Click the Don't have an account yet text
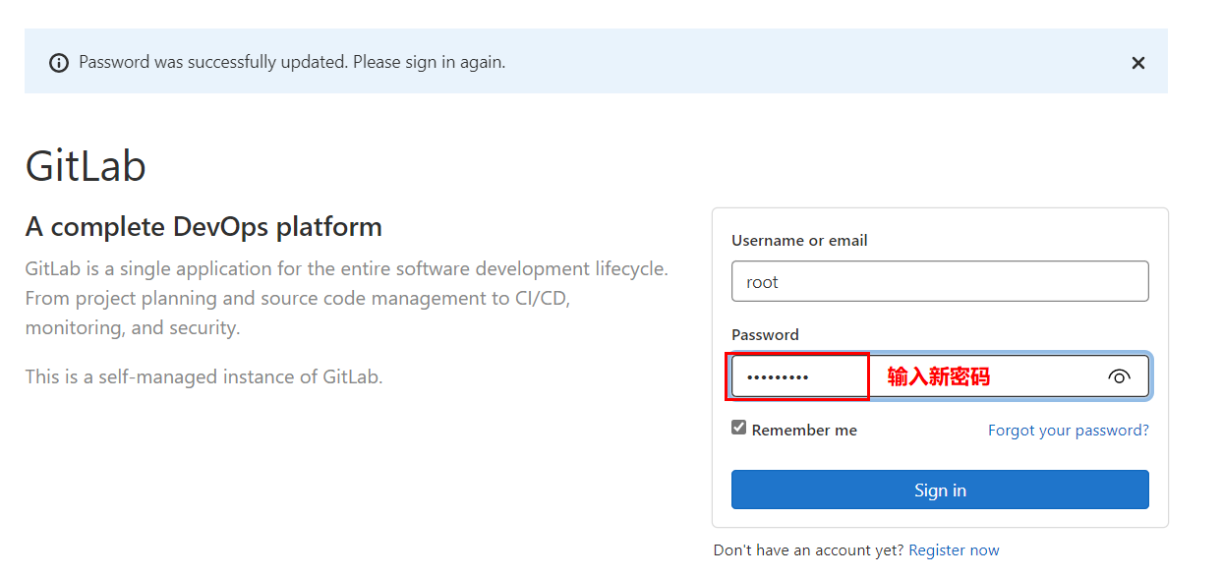The width and height of the screenshot is (1222, 577). click(x=808, y=550)
